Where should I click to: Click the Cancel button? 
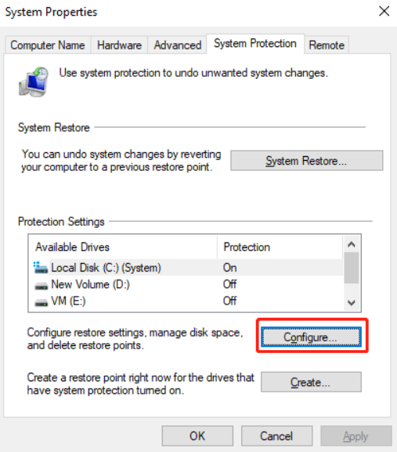coord(276,436)
